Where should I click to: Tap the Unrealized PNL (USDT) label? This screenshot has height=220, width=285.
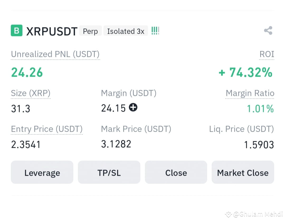(55, 54)
